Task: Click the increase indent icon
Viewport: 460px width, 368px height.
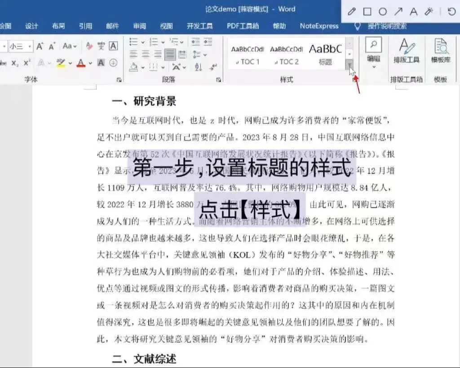Action: (208, 42)
